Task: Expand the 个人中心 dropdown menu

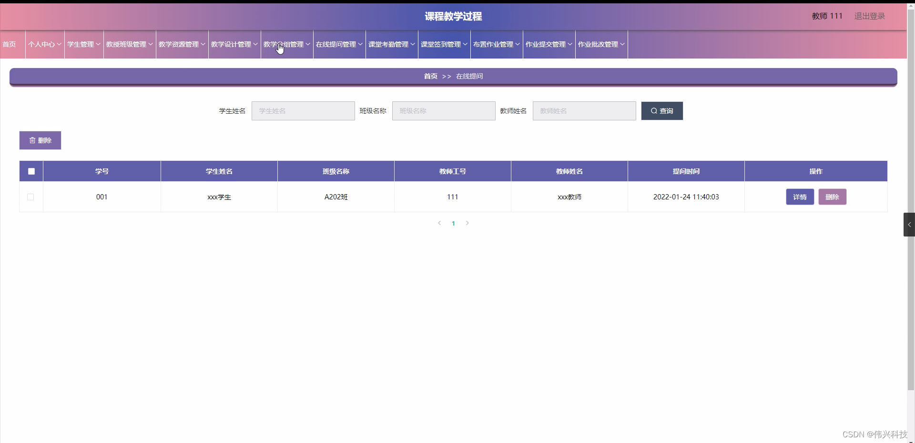Action: coord(44,44)
